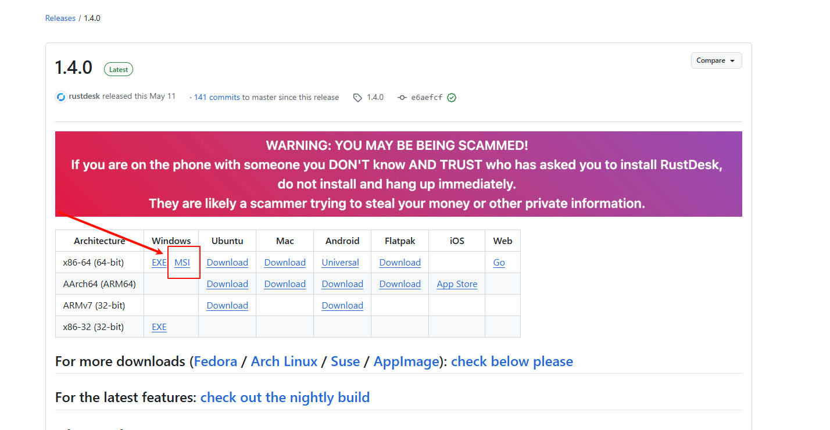Open the Arch Linux downloads link
The height and width of the screenshot is (430, 830).
(x=284, y=361)
